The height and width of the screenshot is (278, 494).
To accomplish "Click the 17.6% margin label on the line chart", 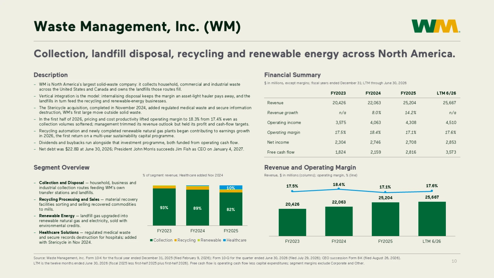I will 432,186.
